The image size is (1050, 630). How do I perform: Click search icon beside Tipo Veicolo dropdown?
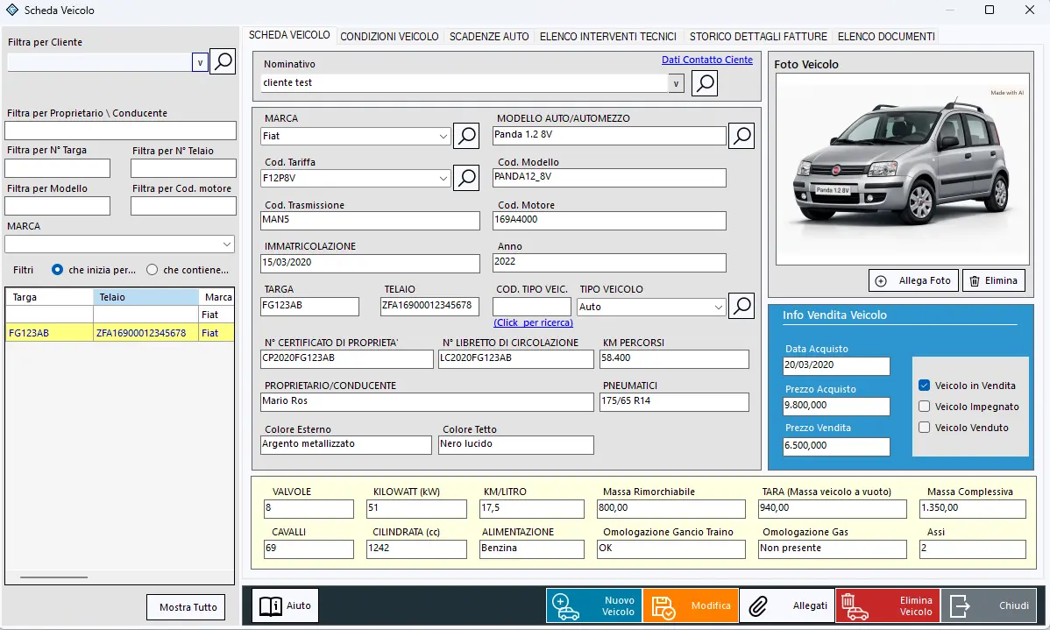[x=741, y=306]
